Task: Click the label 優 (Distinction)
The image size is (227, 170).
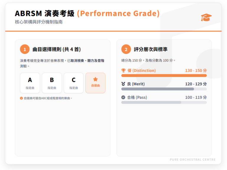Action: point(142,71)
